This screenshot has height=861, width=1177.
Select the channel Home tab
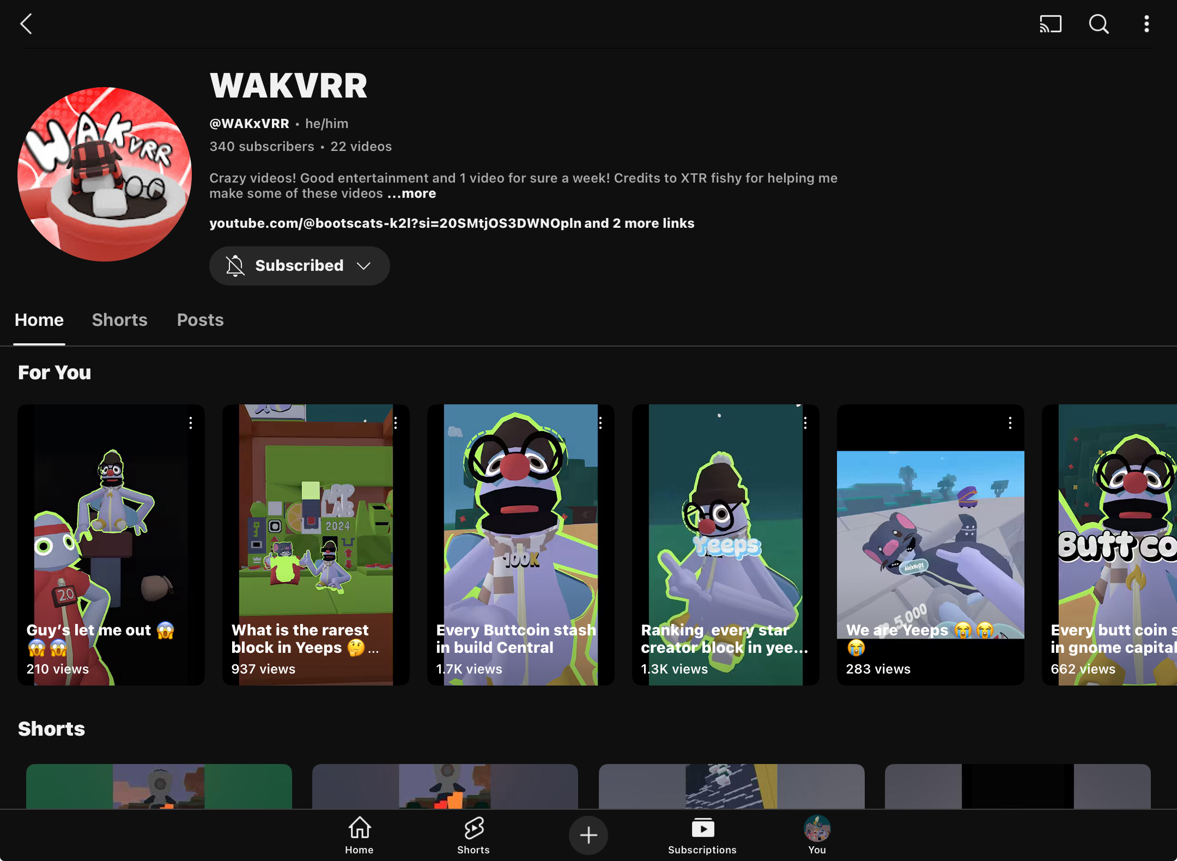click(x=39, y=320)
